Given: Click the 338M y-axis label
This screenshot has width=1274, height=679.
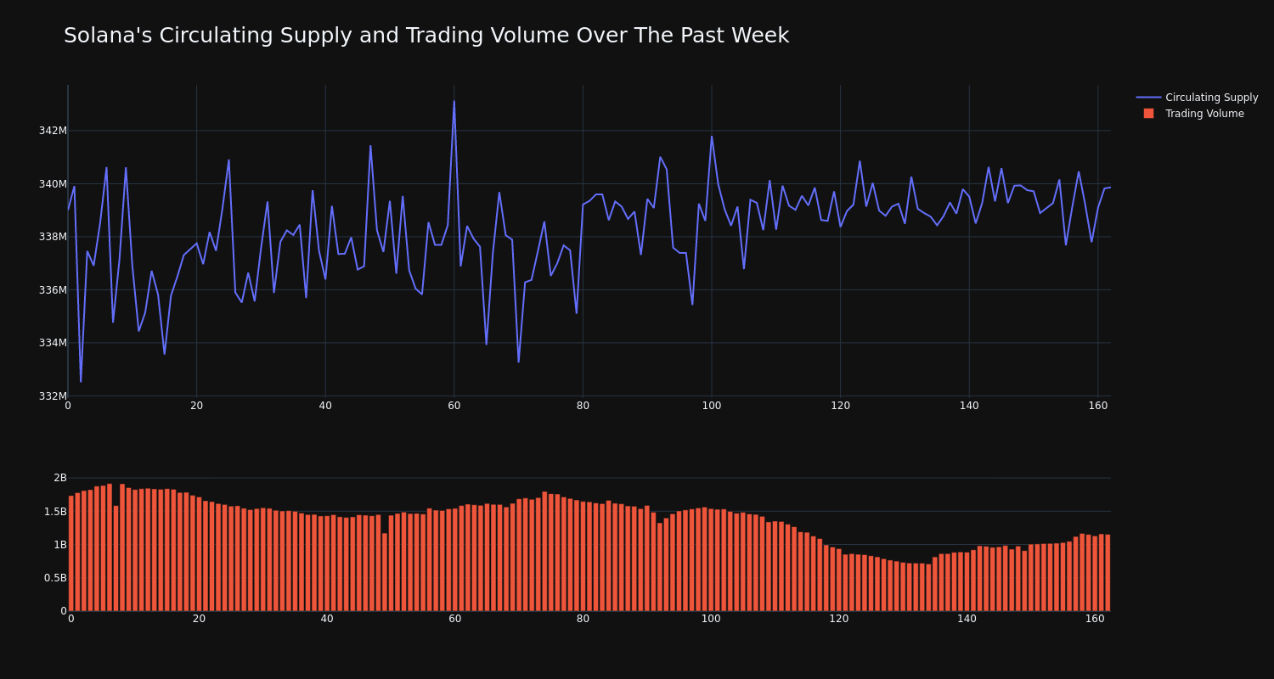Looking at the screenshot, I should click(53, 237).
